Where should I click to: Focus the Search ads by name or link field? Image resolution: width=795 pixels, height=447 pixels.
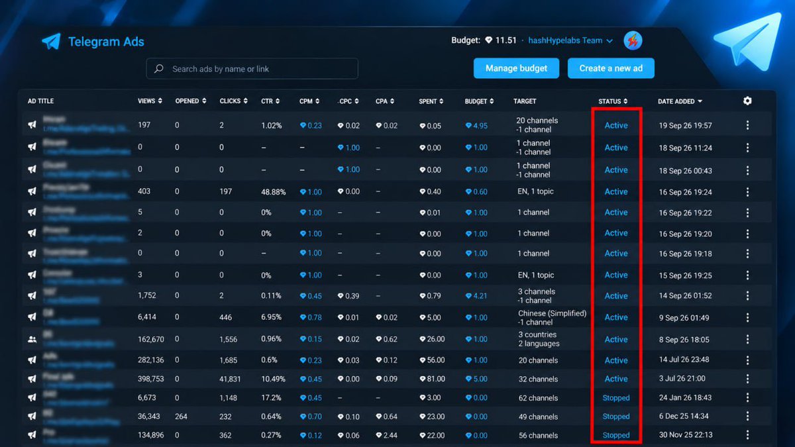252,69
